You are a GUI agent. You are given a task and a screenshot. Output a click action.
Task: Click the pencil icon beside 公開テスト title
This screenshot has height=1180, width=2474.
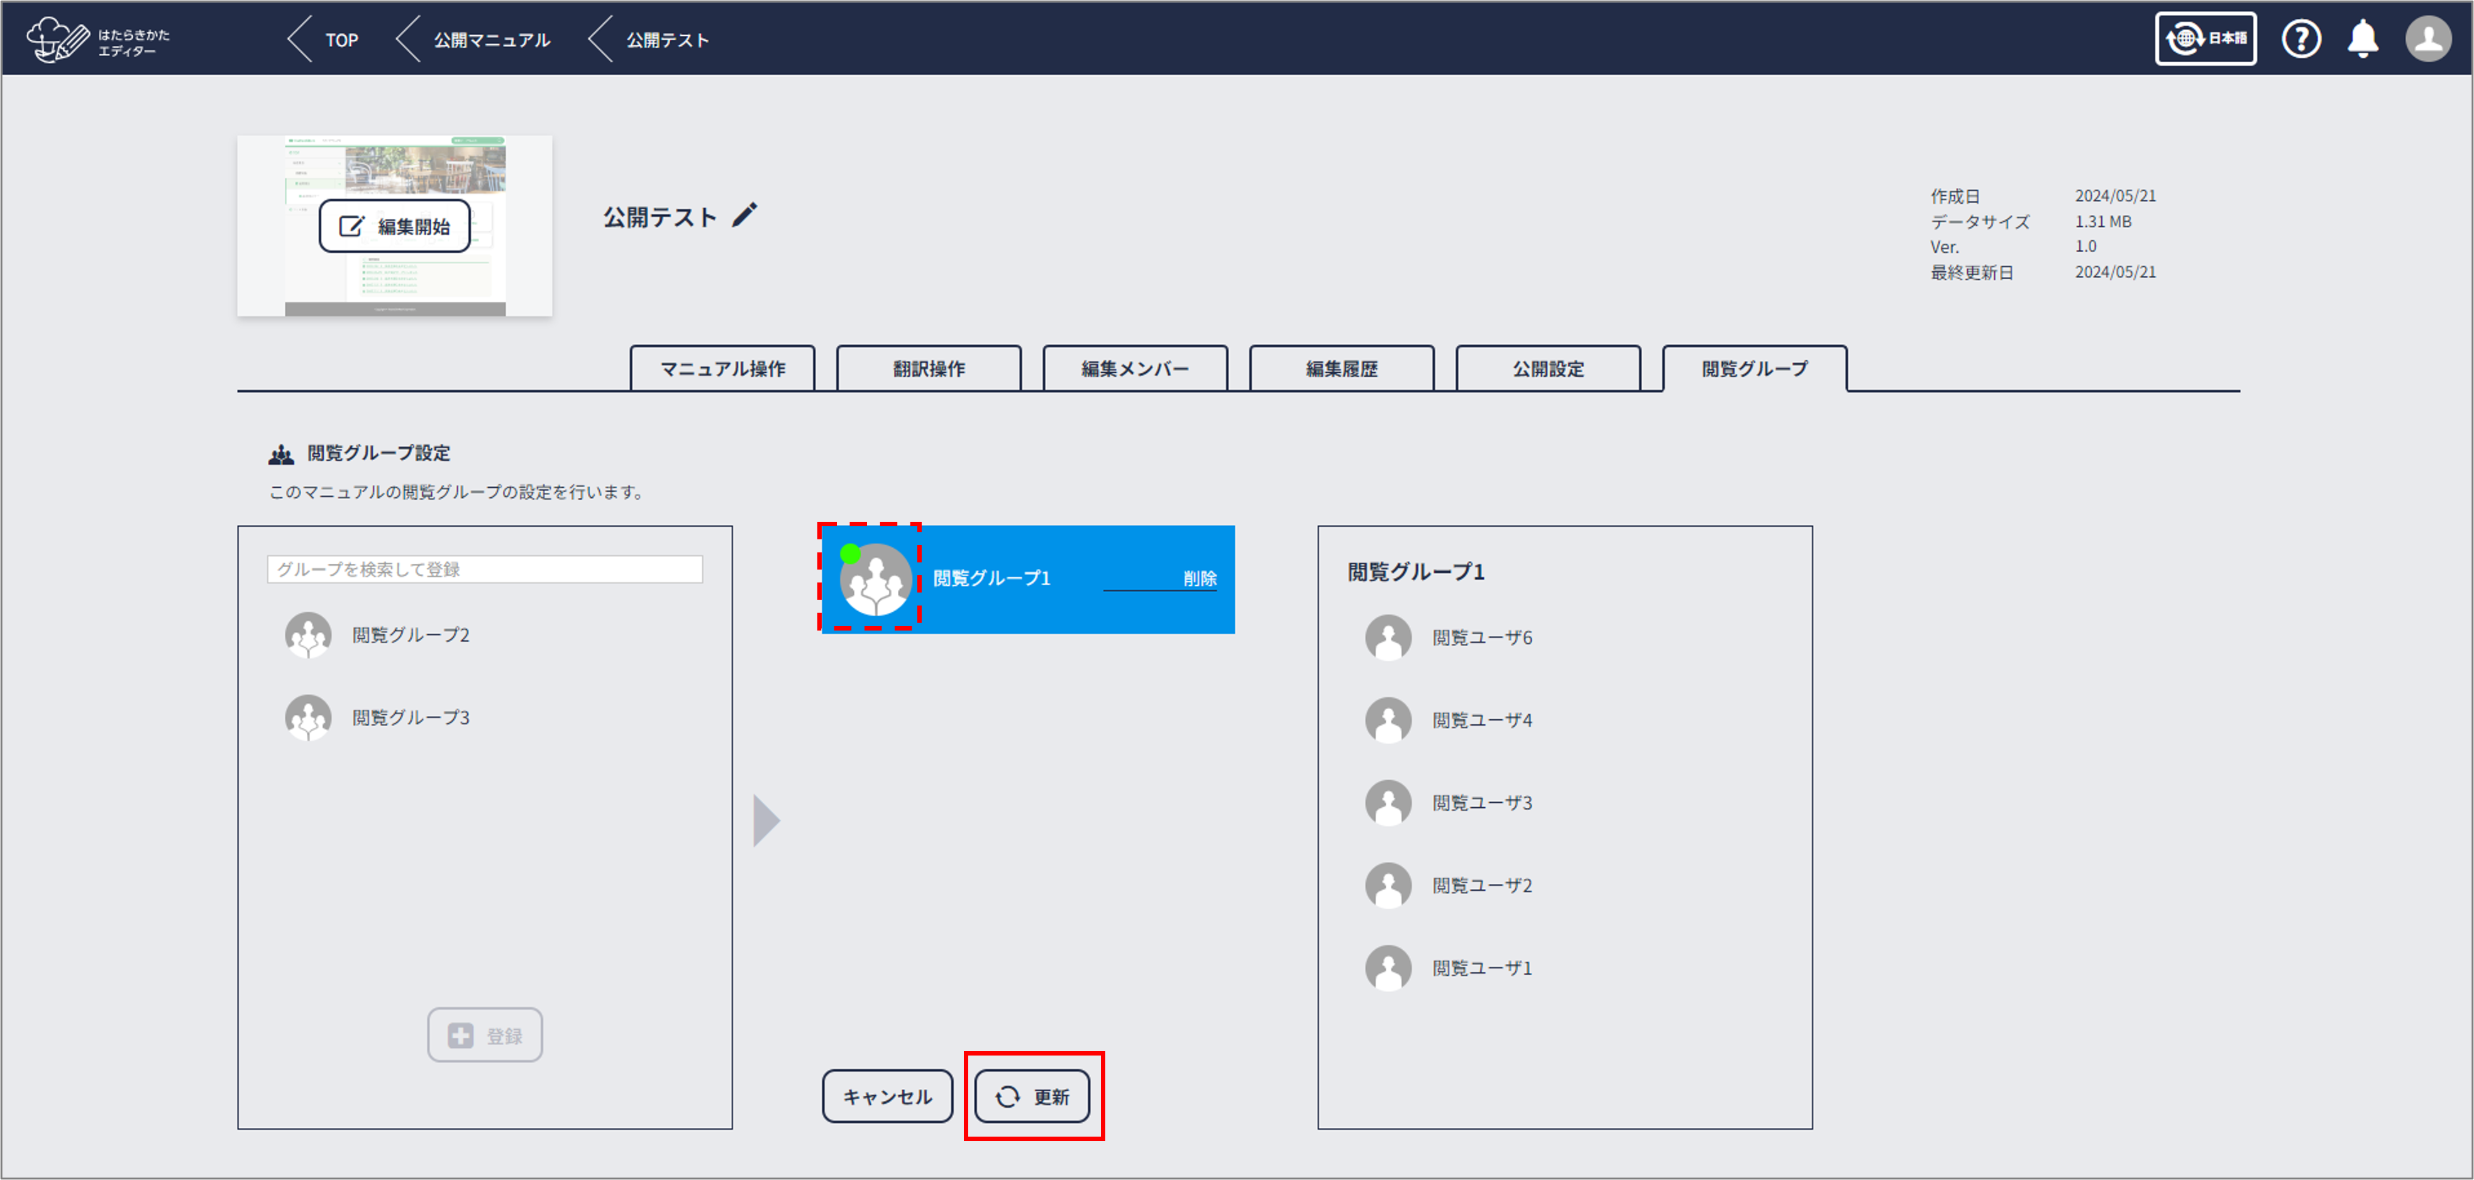[x=744, y=215]
